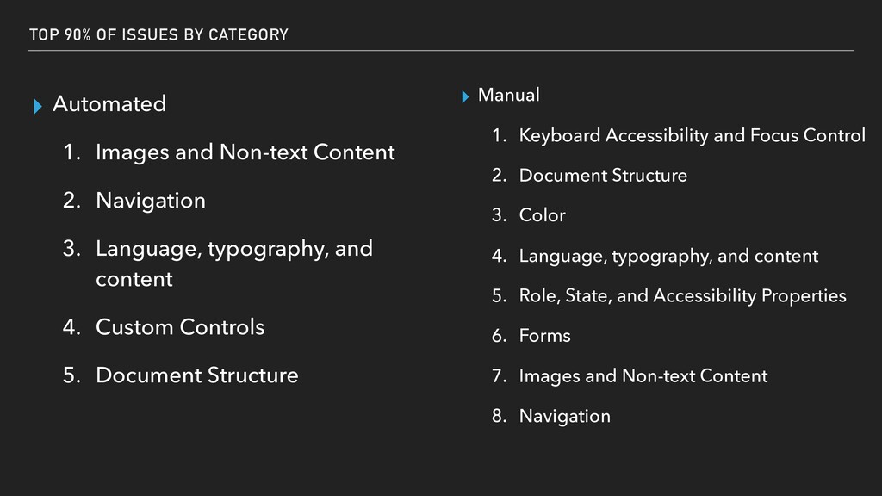Click the blue triangle bullet beside Manual
The width and height of the screenshot is (882, 496).
click(x=465, y=96)
